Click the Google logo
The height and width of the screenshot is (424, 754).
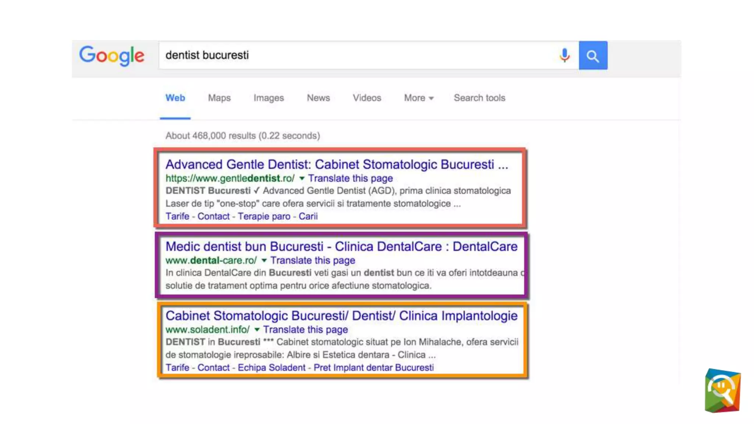click(112, 56)
